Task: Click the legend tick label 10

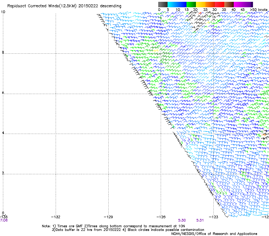Action: coord(178,10)
